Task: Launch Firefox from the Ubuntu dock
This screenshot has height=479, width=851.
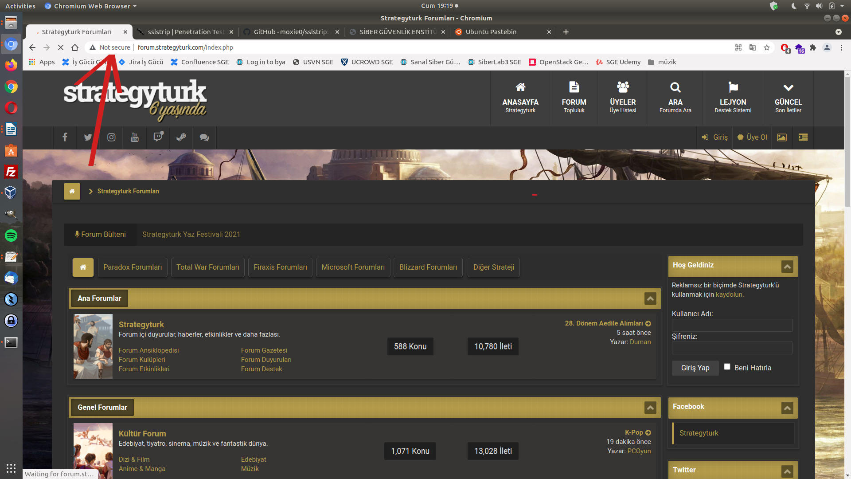Action: pyautogui.click(x=11, y=65)
